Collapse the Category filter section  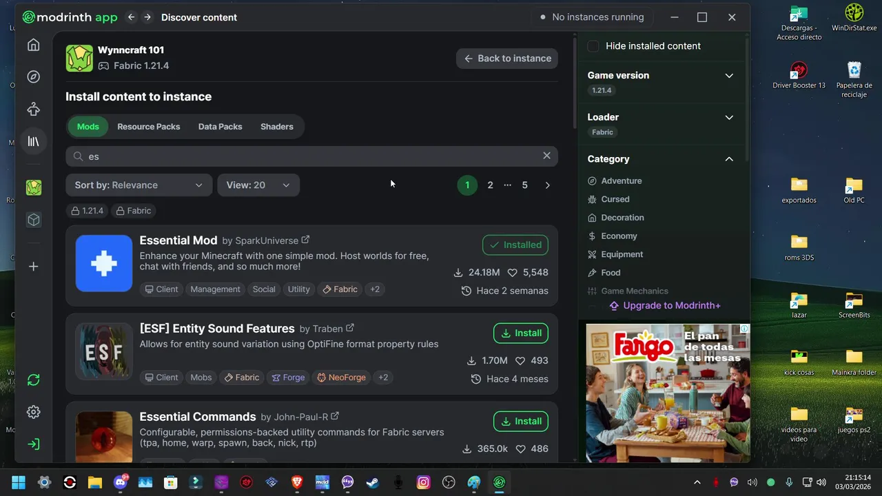point(729,159)
